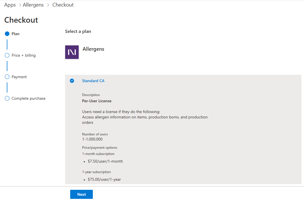
Task: Select the Standard CA plan checkmark
Action: pyautogui.click(x=72, y=81)
